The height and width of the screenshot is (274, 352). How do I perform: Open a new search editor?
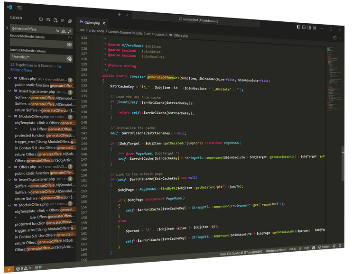pyautogui.click(x=56, y=20)
